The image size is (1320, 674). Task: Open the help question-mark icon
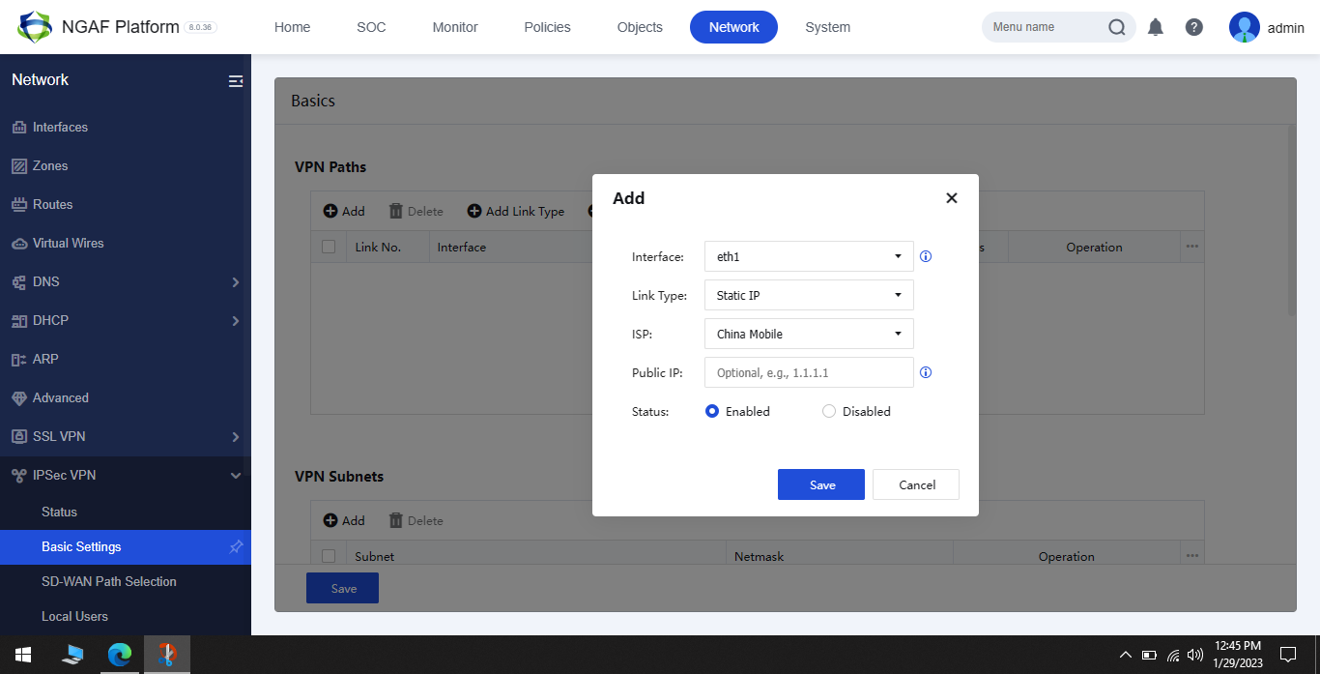pos(1193,26)
